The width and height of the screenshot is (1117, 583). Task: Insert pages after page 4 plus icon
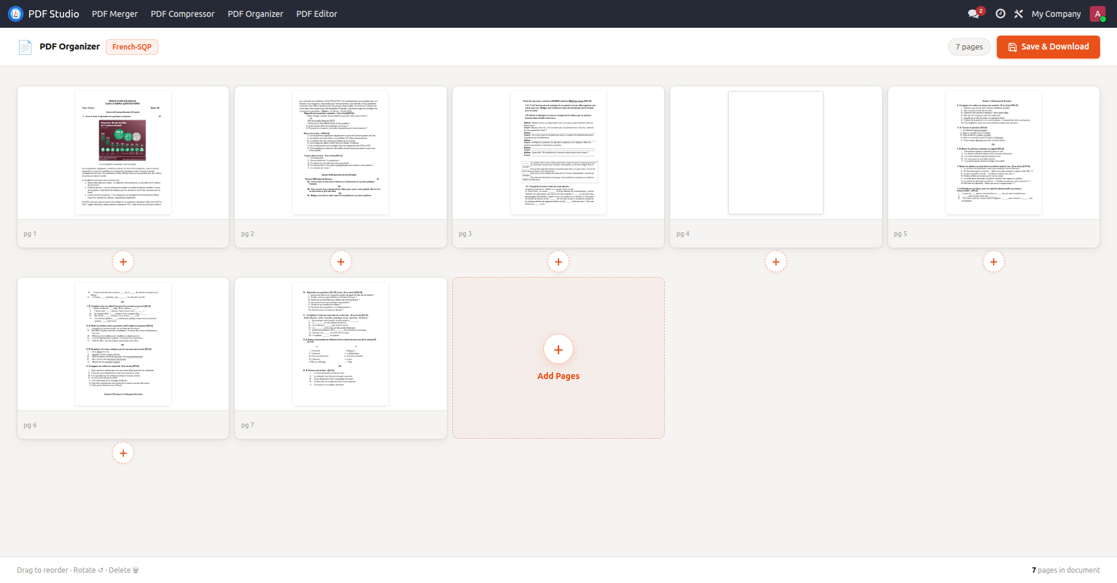pos(776,262)
